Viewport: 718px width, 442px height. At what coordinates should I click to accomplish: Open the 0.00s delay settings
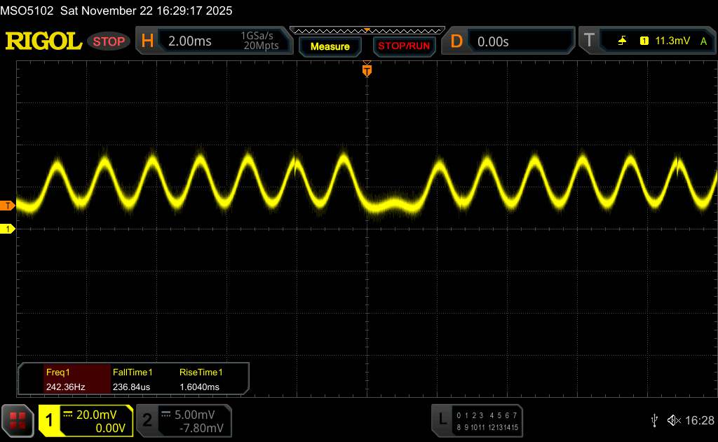(x=519, y=41)
